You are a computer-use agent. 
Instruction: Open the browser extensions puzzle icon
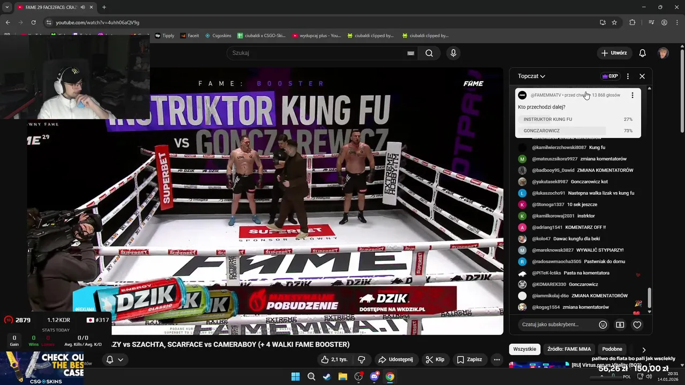[x=633, y=22]
